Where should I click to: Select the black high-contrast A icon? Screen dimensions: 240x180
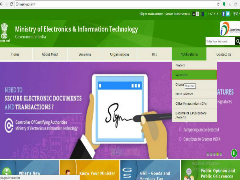(194, 14)
